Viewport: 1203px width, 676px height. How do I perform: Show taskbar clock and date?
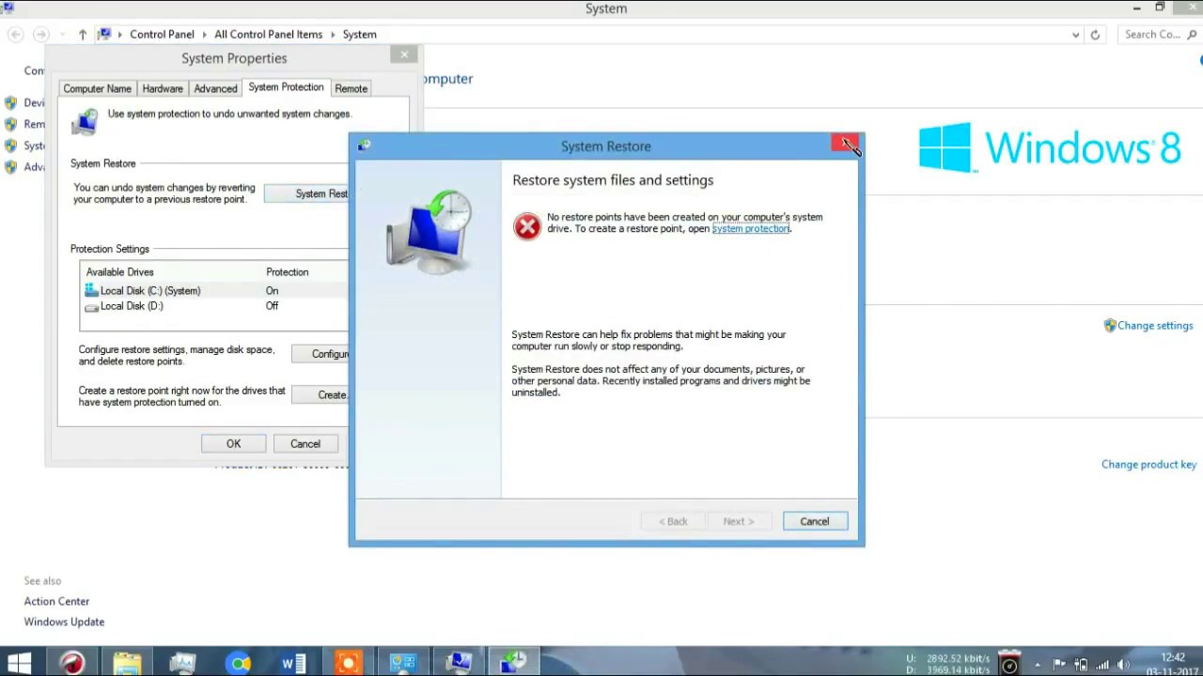coord(1172,664)
